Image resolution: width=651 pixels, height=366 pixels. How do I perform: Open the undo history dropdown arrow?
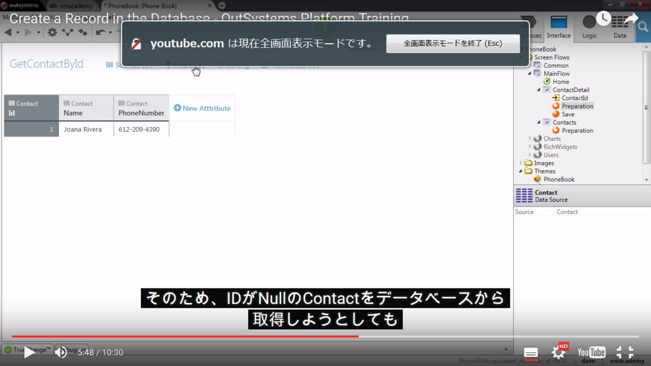[110, 32]
